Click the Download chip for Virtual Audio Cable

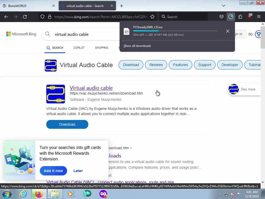(131, 65)
